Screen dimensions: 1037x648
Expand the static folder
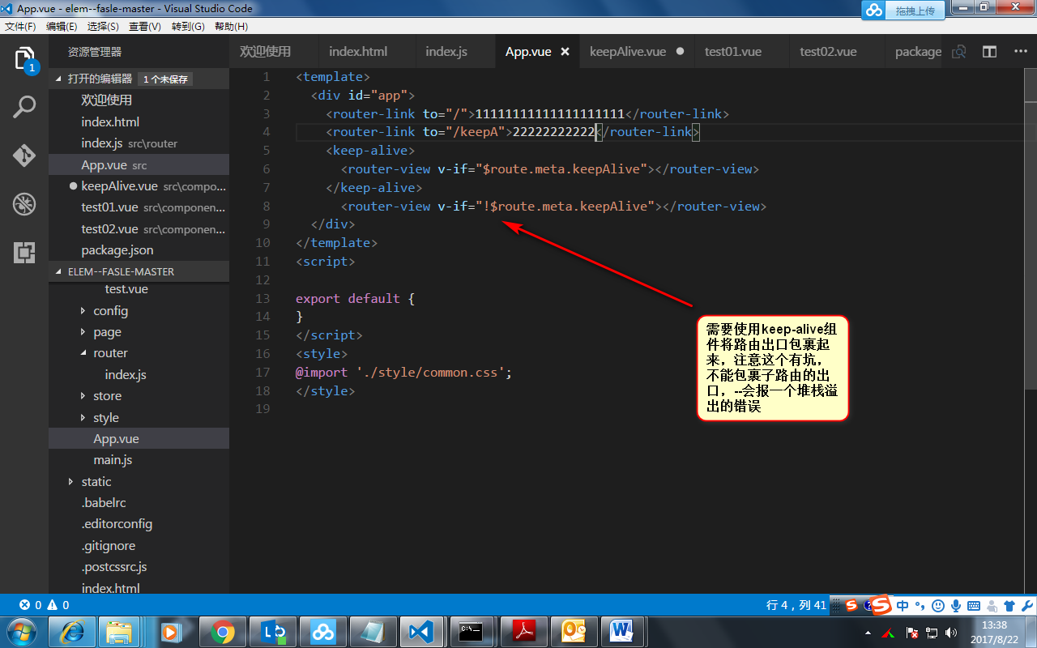pos(71,482)
